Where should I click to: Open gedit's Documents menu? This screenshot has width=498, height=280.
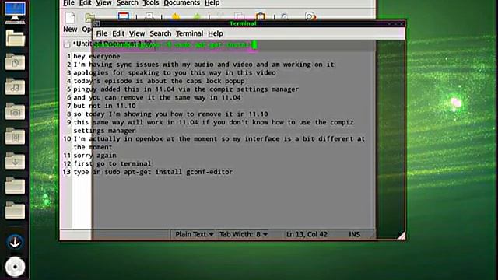[x=181, y=3]
